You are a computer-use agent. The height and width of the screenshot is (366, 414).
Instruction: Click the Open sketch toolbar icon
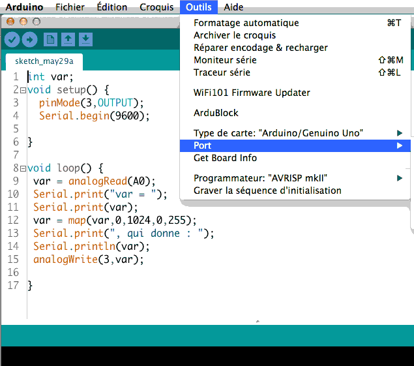[x=68, y=40]
